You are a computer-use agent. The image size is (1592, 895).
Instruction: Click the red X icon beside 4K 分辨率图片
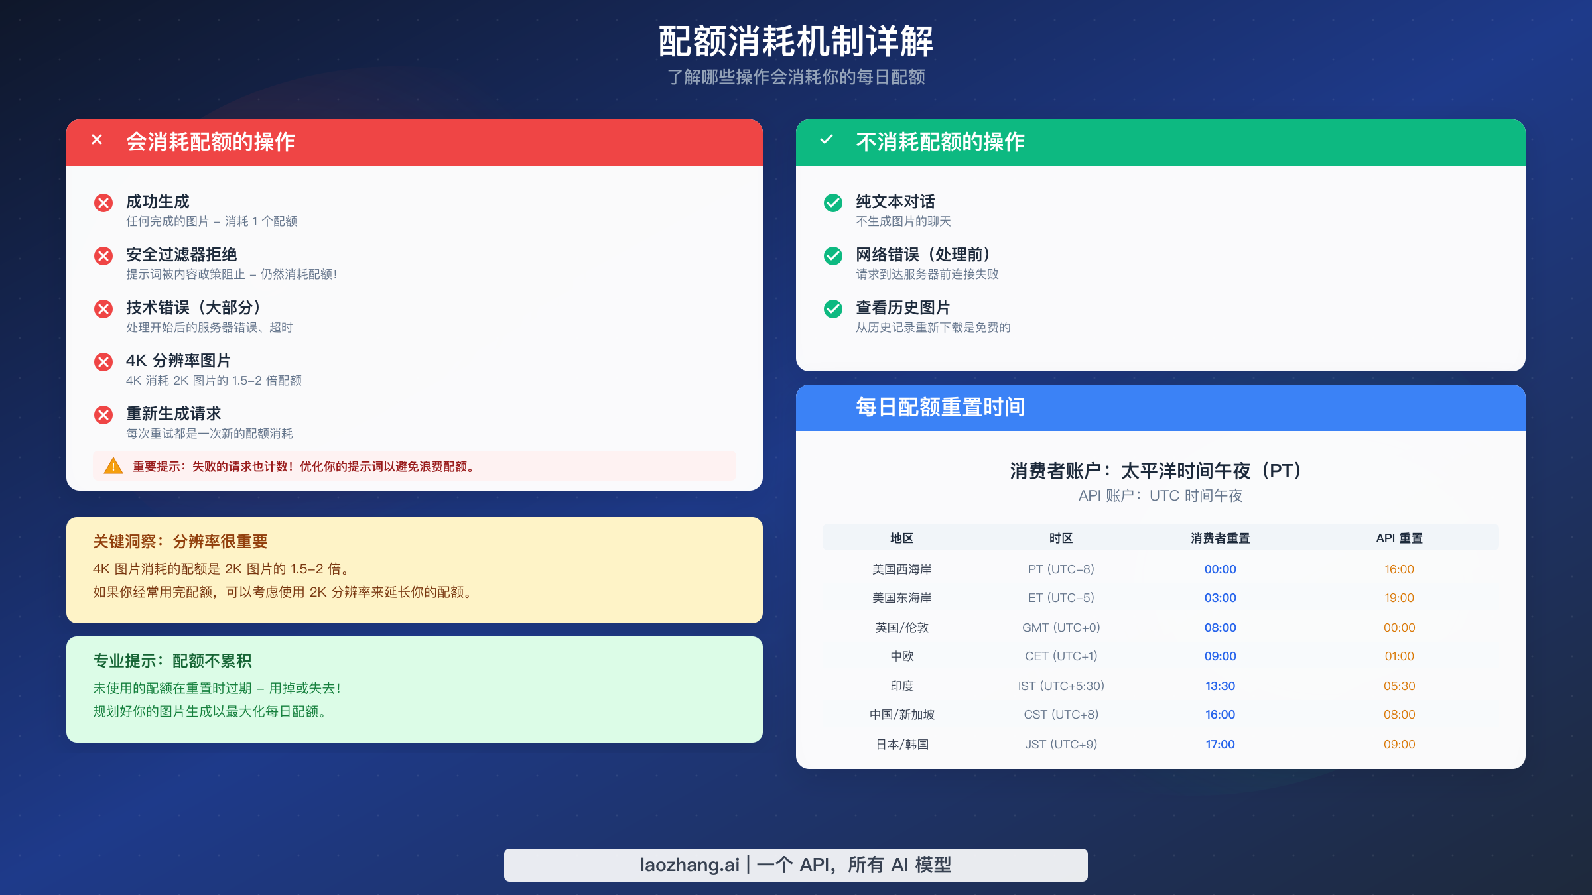point(103,362)
